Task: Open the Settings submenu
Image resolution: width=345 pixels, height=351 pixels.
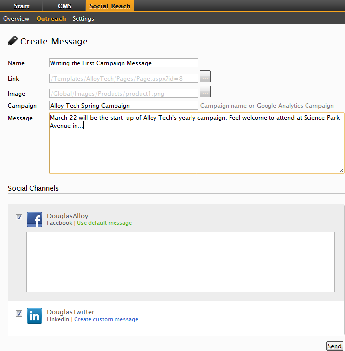Action: [x=83, y=19]
